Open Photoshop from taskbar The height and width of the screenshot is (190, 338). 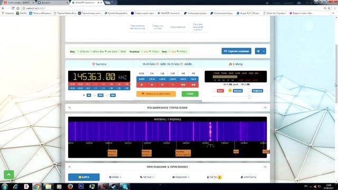[81, 186]
